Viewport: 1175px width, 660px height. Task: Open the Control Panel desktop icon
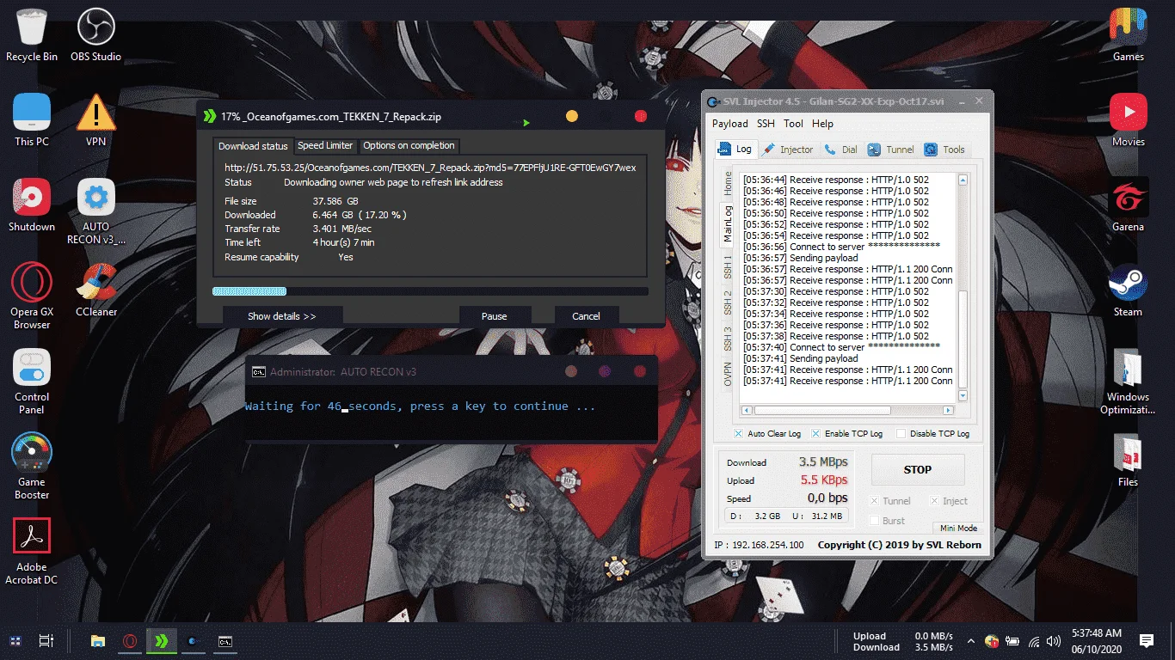32,382
